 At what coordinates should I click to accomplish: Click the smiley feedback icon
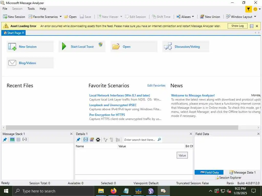(255, 9)
